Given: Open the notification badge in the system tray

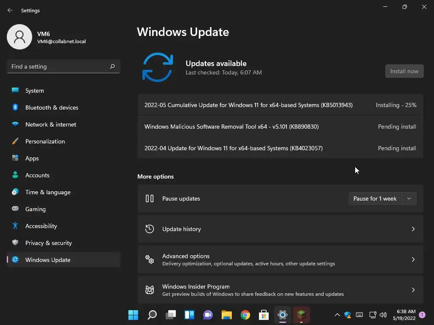Looking at the screenshot, I should click(x=422, y=315).
